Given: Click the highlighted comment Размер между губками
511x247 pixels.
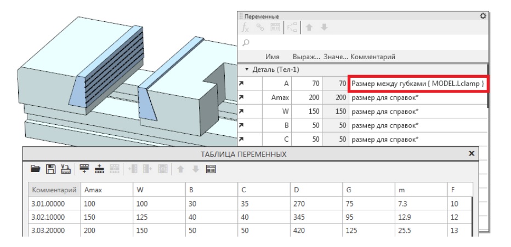Looking at the screenshot, I should (417, 84).
